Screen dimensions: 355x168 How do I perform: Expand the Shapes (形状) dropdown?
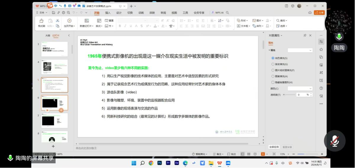coord(243,21)
